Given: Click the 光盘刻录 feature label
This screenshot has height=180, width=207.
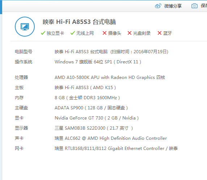Looking at the screenshot, I should coord(142,33).
